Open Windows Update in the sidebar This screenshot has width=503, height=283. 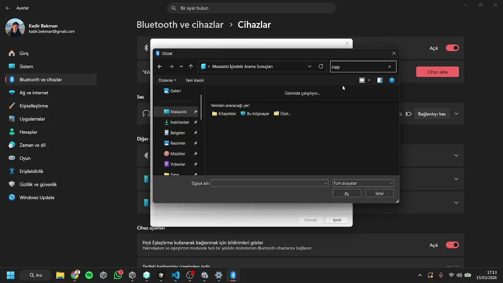click(x=51, y=197)
